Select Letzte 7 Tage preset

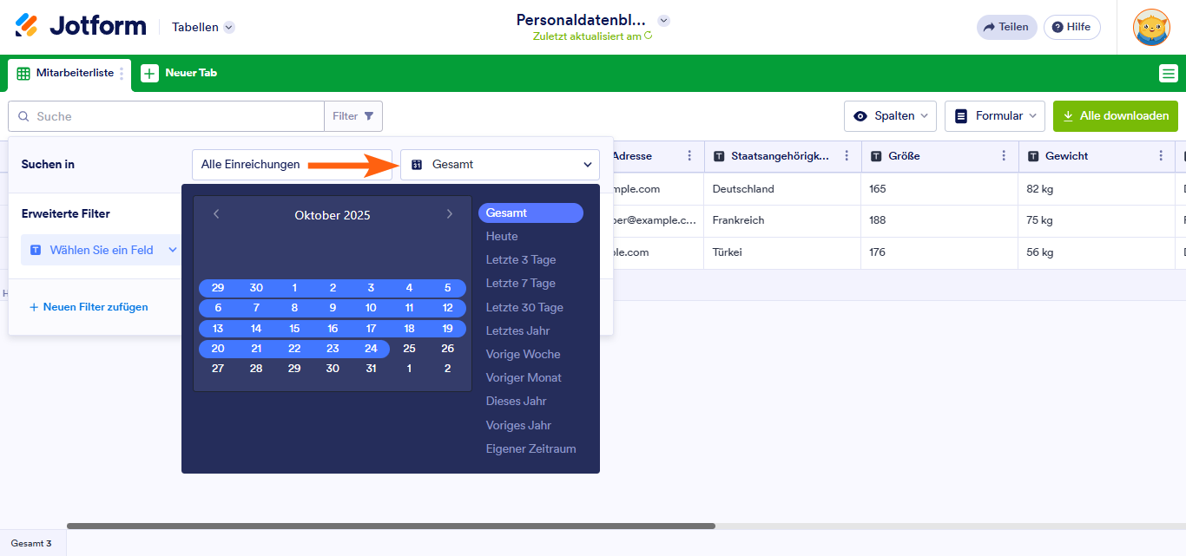click(520, 284)
